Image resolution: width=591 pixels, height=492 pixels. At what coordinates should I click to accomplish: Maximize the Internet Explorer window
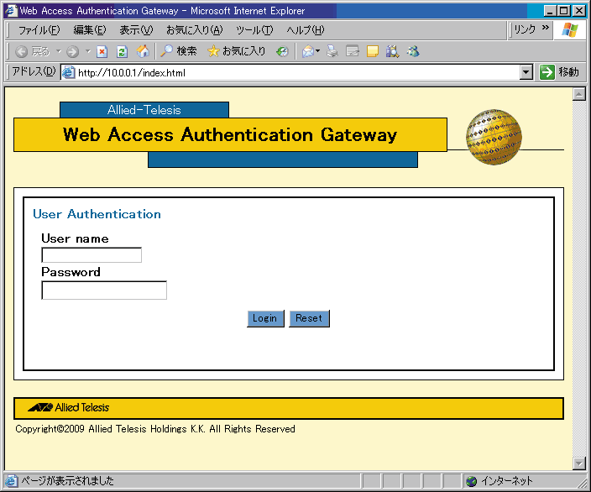click(x=563, y=11)
